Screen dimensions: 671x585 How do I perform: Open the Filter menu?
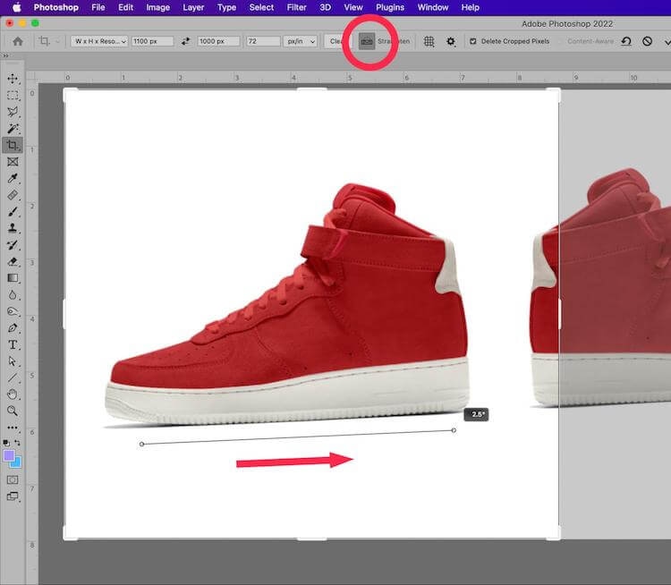click(296, 7)
